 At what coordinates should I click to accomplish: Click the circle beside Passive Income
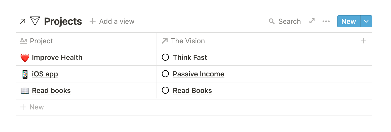coord(165,74)
